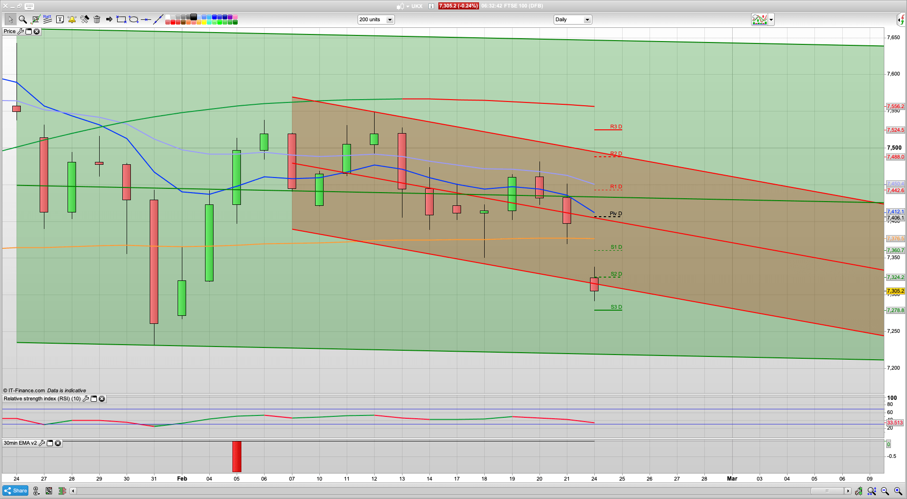The height and width of the screenshot is (499, 907).
Task: Open the wrench and hammer settings tool
Action: [85, 19]
